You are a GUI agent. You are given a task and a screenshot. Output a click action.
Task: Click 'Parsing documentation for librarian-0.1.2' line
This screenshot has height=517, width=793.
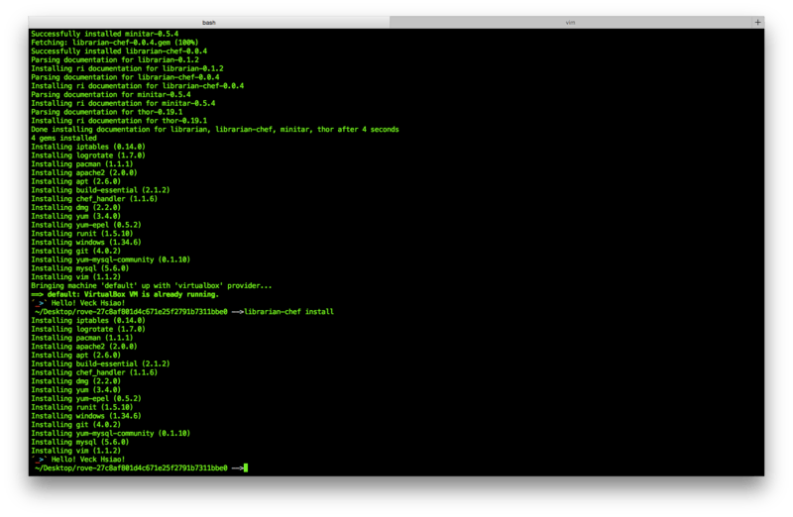[115, 59]
